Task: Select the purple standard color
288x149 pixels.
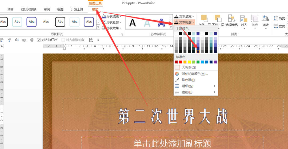Action: click(x=215, y=62)
